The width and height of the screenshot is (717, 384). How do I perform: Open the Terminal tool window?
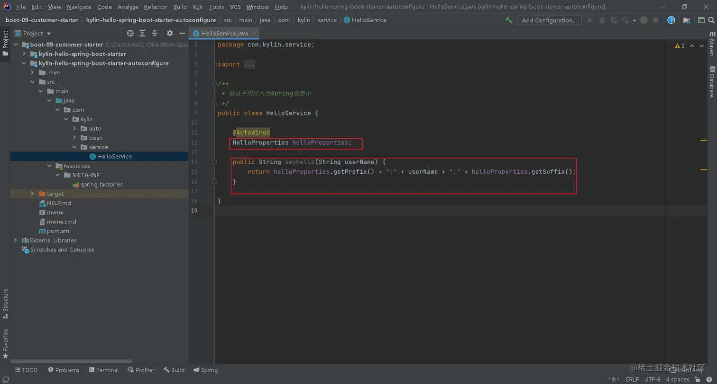(x=103, y=370)
